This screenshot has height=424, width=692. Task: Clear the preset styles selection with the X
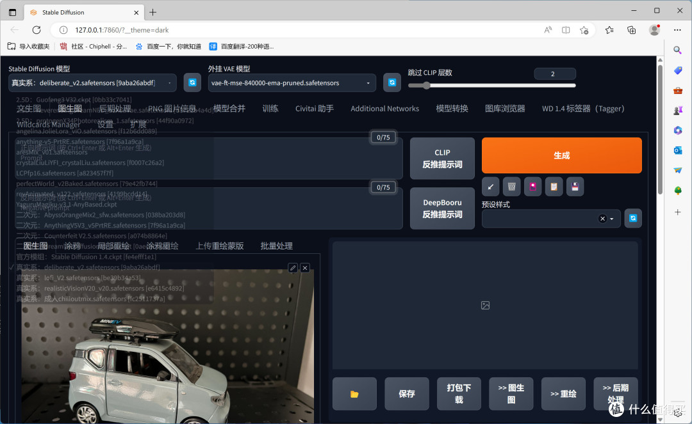[x=602, y=219]
